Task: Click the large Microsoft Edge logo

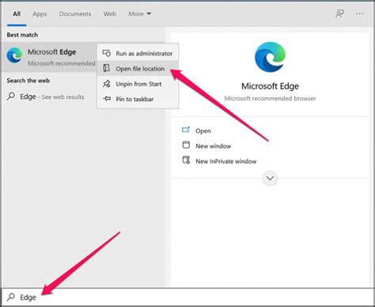Action: 270,57
